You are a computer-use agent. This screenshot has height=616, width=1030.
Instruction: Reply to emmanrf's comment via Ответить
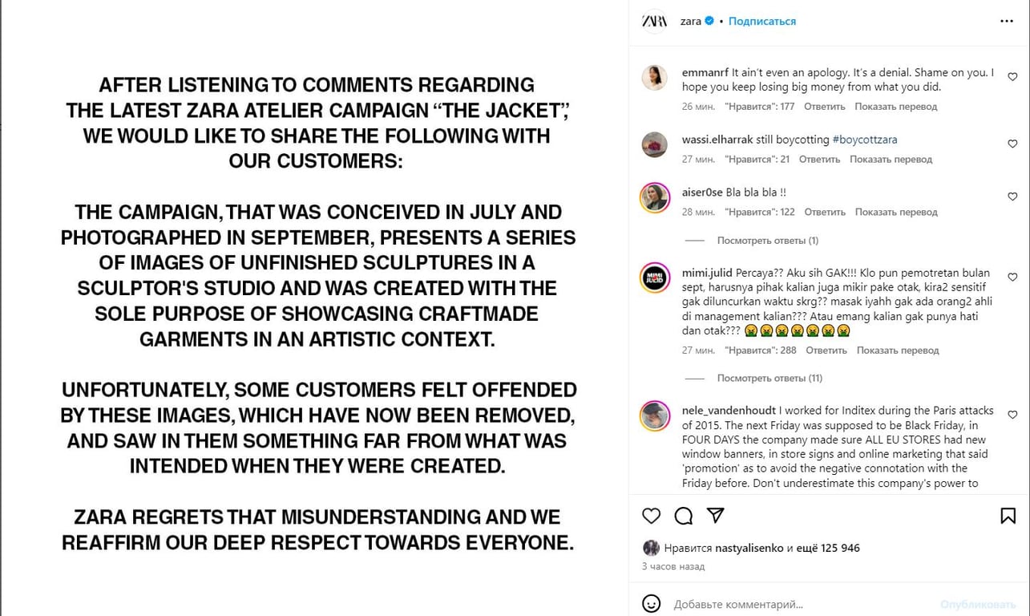pos(824,107)
